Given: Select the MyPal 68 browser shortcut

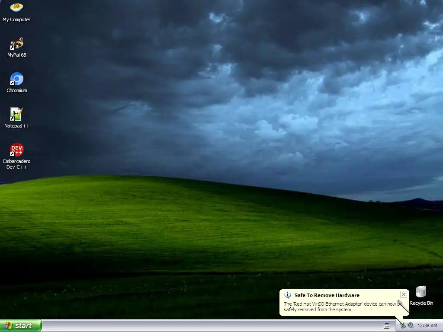Looking at the screenshot, I should [x=17, y=48].
